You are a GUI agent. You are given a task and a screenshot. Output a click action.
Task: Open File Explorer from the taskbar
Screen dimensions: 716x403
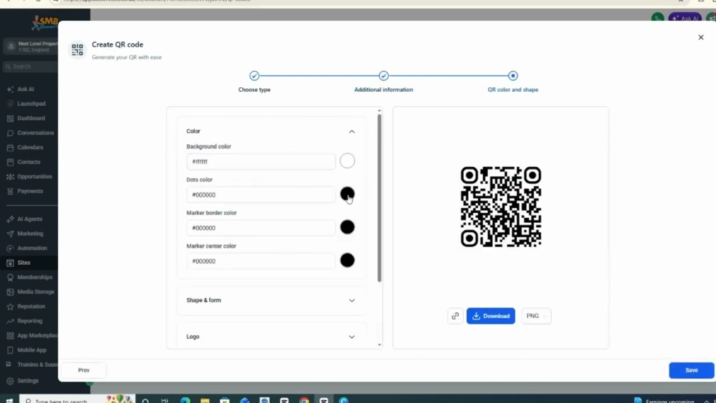[x=205, y=401]
